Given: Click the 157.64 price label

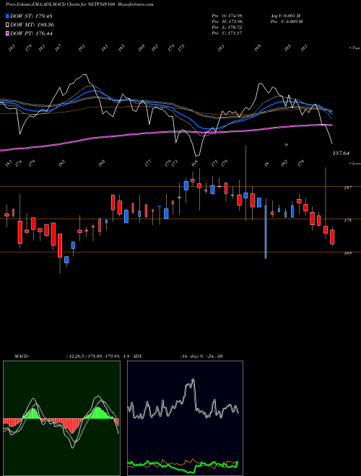Looking at the screenshot, I should [x=341, y=154].
